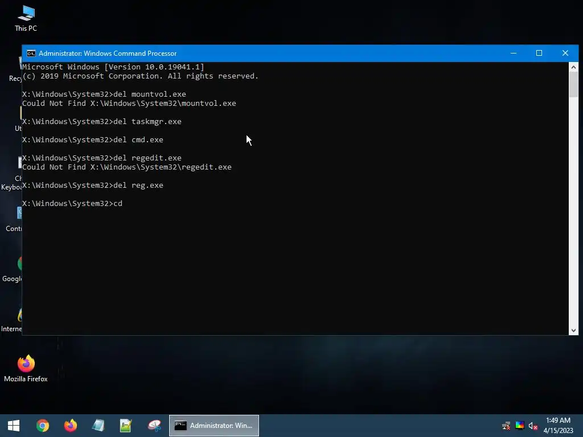Click the 'del cmd.exe' command line

click(93, 140)
